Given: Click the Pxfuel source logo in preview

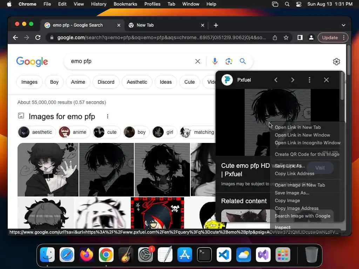Looking at the screenshot, I should point(227,80).
